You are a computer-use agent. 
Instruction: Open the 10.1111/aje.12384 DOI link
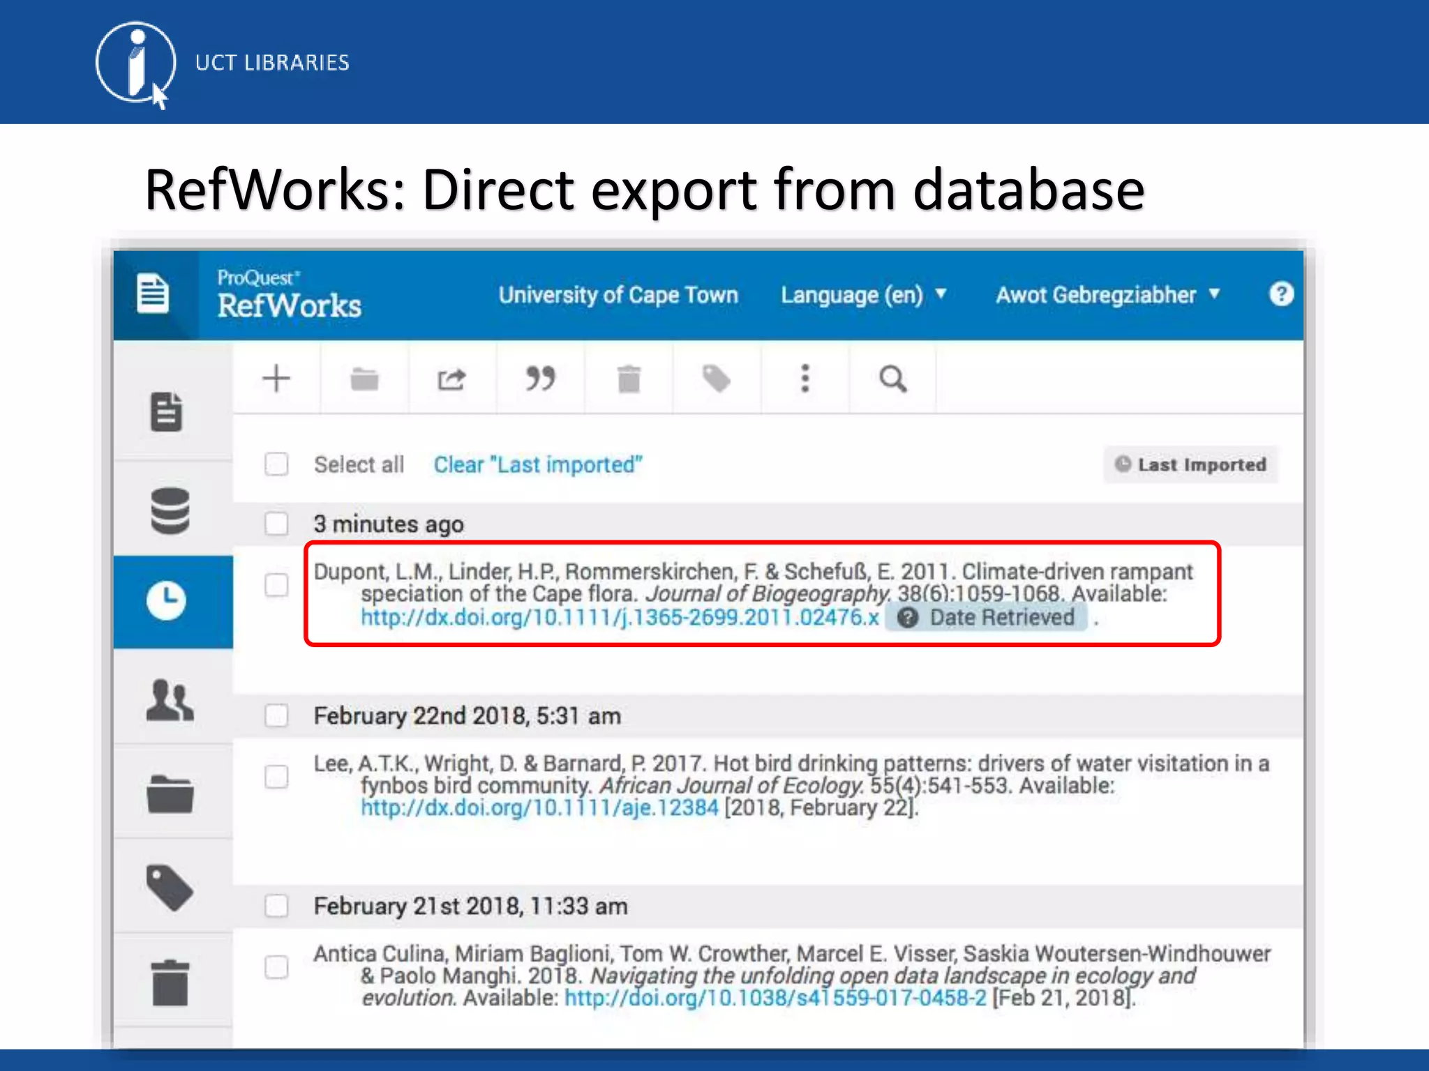pos(539,808)
